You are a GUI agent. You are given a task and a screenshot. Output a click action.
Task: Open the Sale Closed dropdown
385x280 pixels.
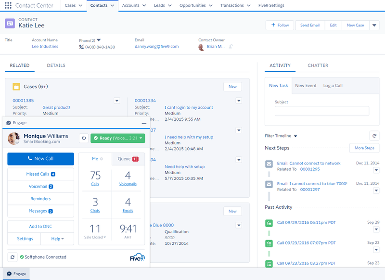pos(95,237)
